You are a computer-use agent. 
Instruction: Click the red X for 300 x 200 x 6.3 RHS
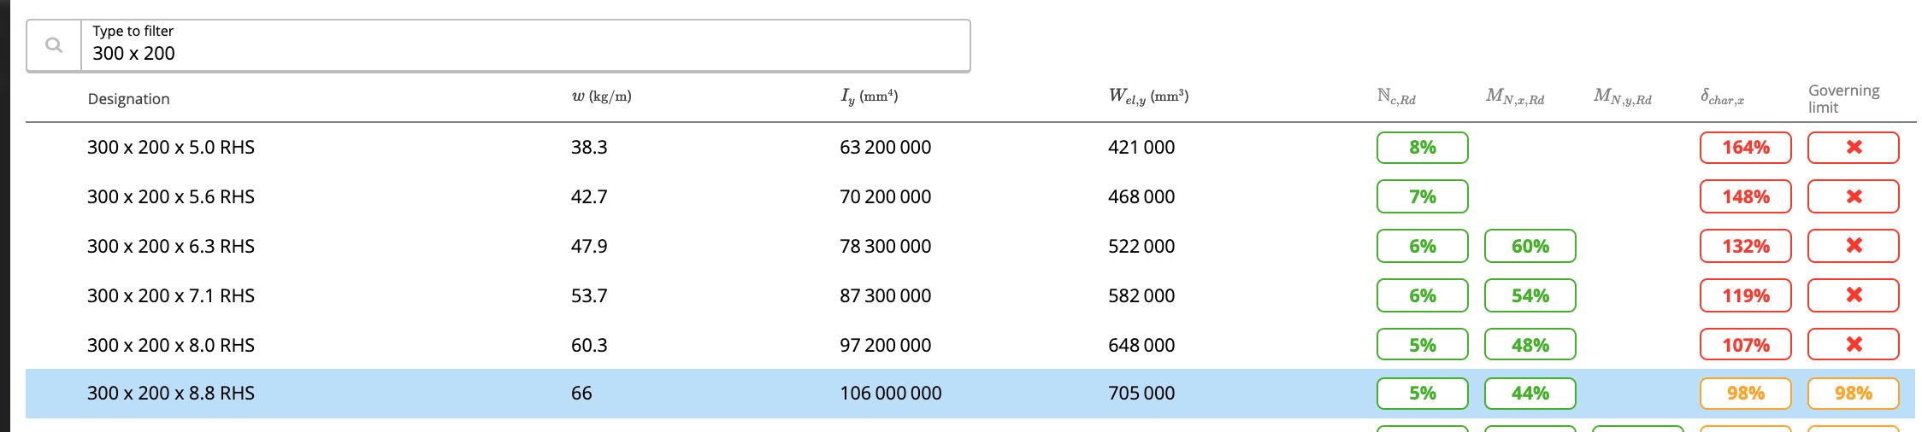[1854, 246]
